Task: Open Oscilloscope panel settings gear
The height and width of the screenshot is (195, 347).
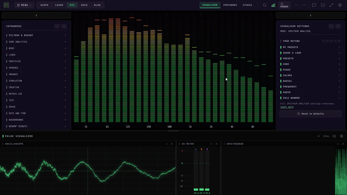Action: 166,144
